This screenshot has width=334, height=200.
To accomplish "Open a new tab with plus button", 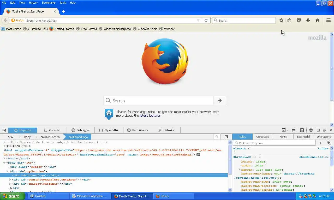I will 63,11.
